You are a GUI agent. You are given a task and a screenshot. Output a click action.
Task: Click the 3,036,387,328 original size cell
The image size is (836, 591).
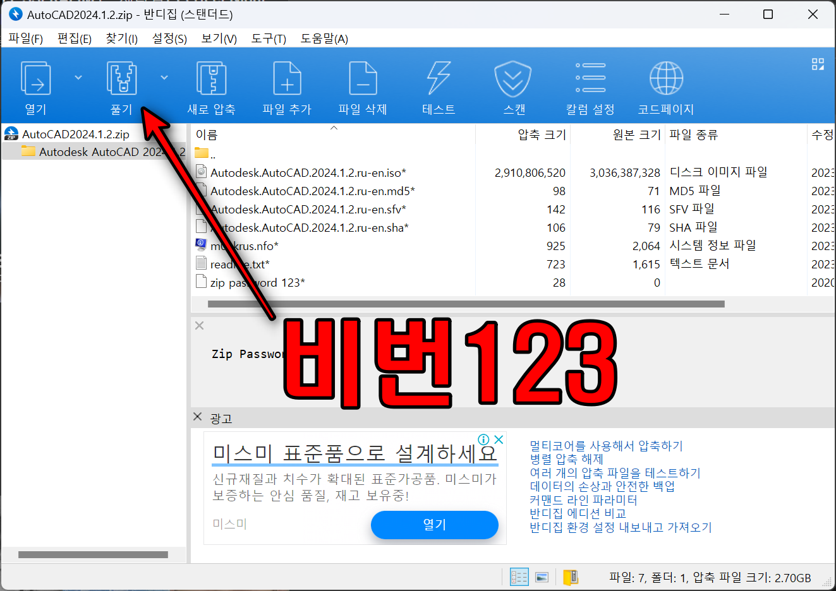tap(625, 172)
